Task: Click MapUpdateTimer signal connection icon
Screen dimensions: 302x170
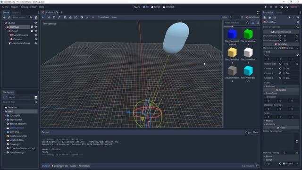Action: click(36, 43)
